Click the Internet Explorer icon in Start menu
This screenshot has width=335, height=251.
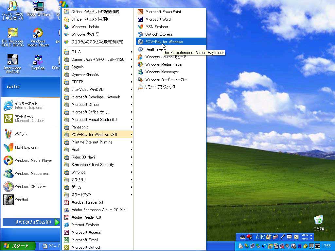tap(8, 106)
